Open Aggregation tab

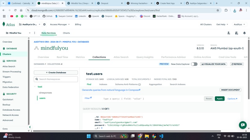155,84
